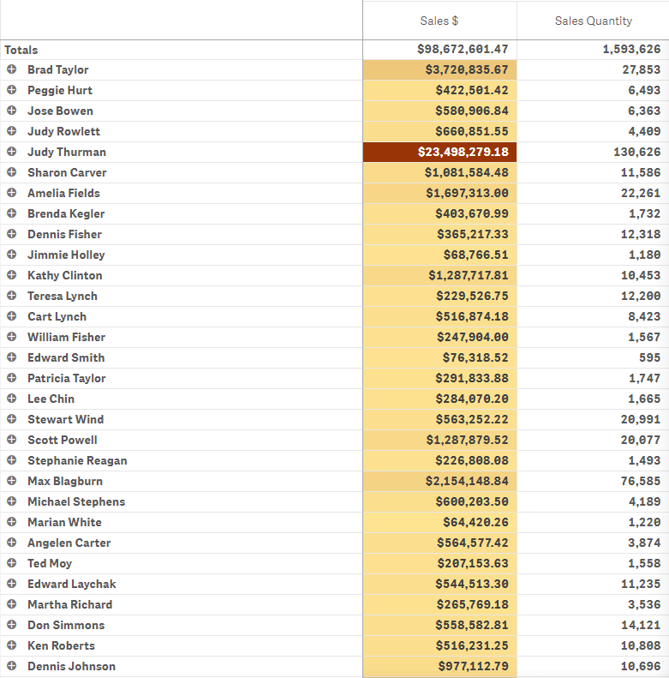
Task: Click the Brad Taylor name
Action: [x=58, y=69]
